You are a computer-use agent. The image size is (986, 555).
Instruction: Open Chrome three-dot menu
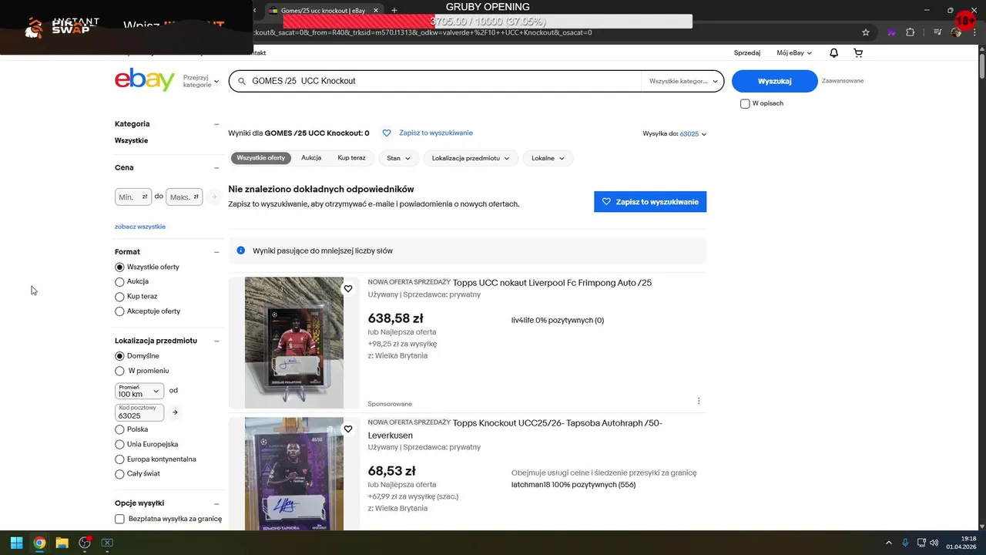tap(975, 32)
